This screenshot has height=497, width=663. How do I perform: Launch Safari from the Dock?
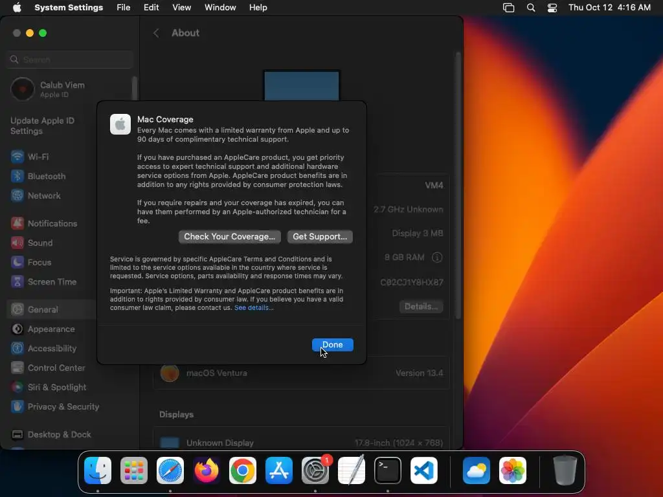(170, 470)
